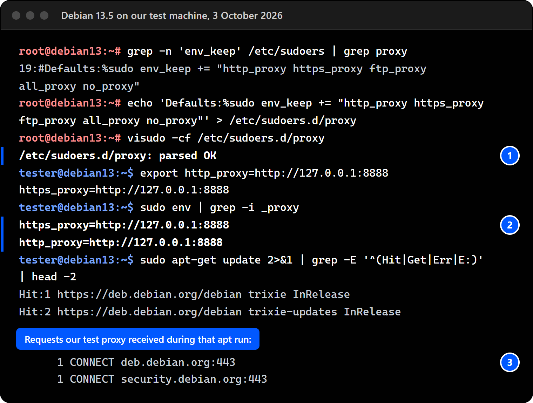
Task: Click the '1 CONNECT security.debian.org:443' line
Action: [x=162, y=379]
